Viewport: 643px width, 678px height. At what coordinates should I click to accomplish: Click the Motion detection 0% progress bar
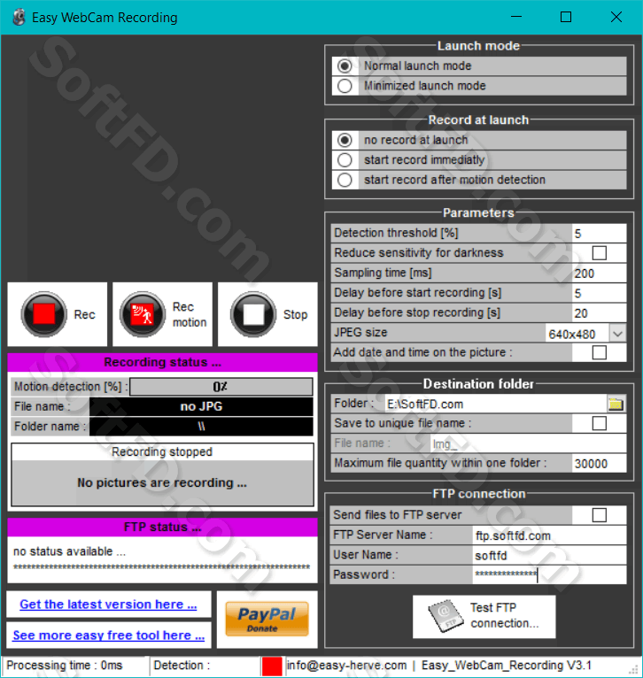click(x=221, y=387)
